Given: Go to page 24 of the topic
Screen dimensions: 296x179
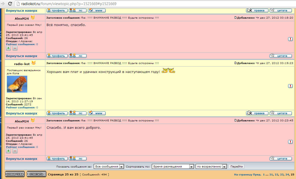Looking at the screenshot, I should [287, 175].
